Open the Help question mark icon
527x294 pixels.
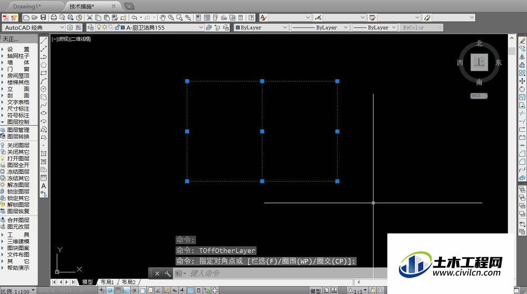[x=251, y=17]
